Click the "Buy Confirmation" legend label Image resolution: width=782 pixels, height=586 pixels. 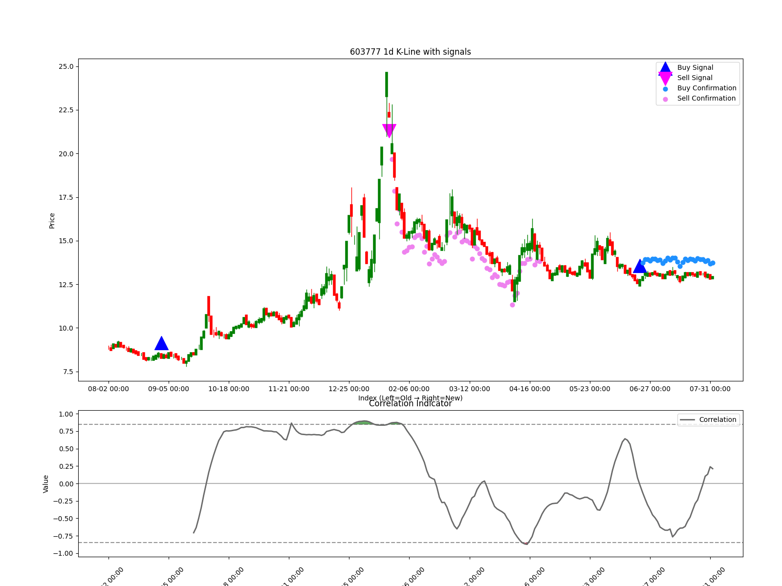coord(707,88)
